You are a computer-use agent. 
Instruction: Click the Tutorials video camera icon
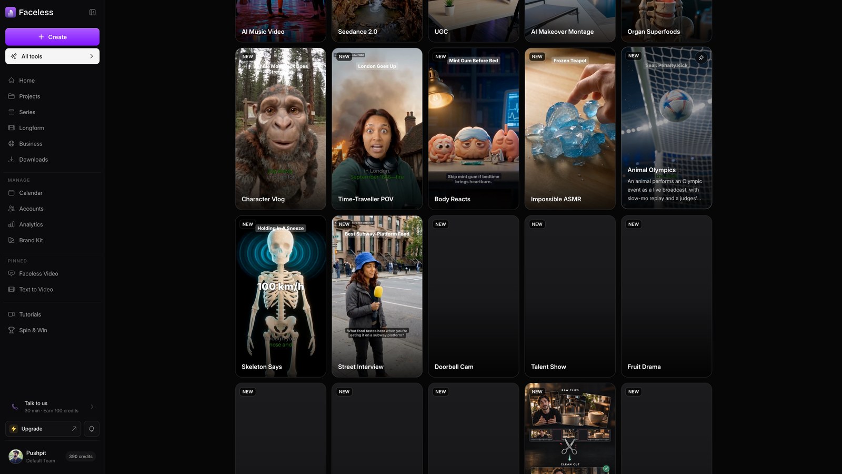[12, 314]
